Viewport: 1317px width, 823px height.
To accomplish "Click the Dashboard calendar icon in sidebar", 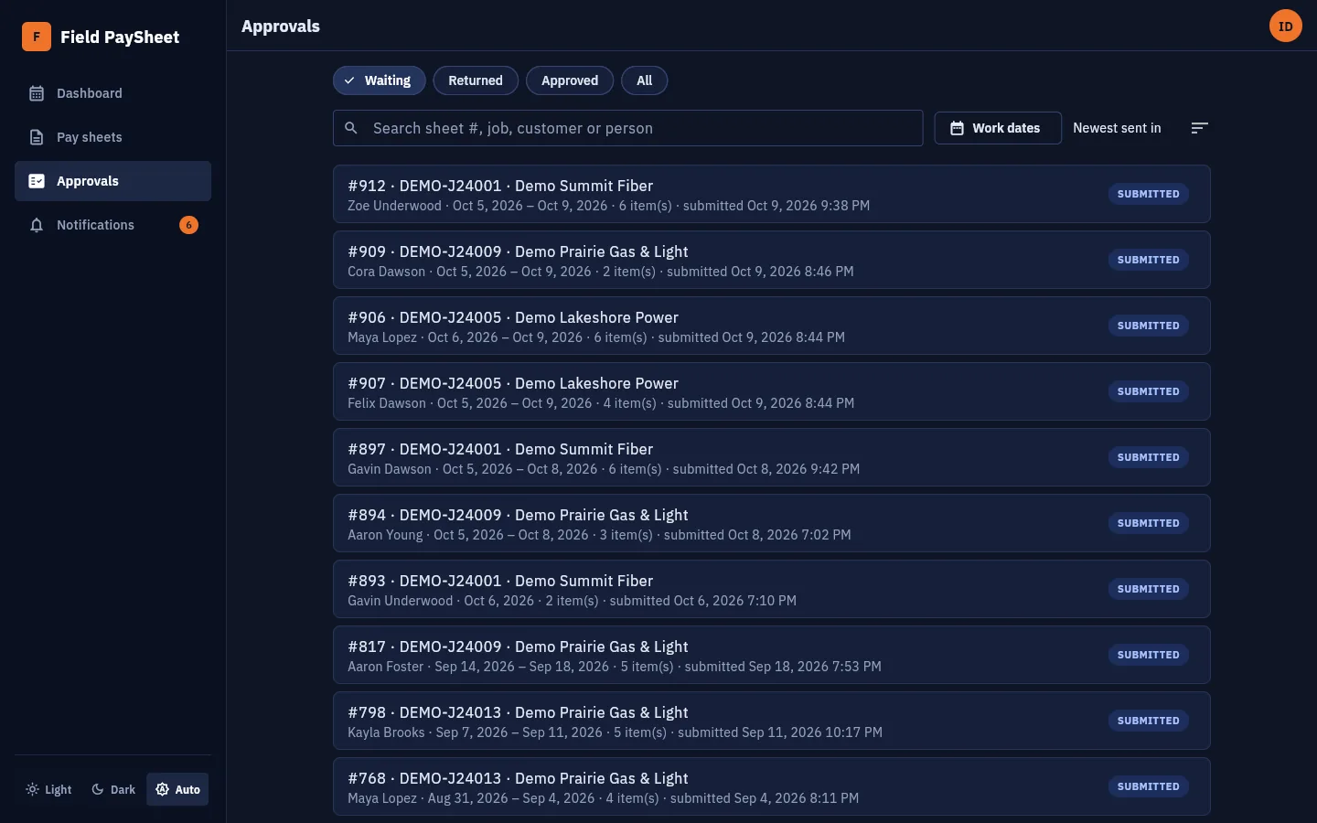I will click(37, 93).
